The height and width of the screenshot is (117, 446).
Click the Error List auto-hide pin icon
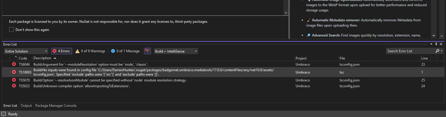point(436,44)
